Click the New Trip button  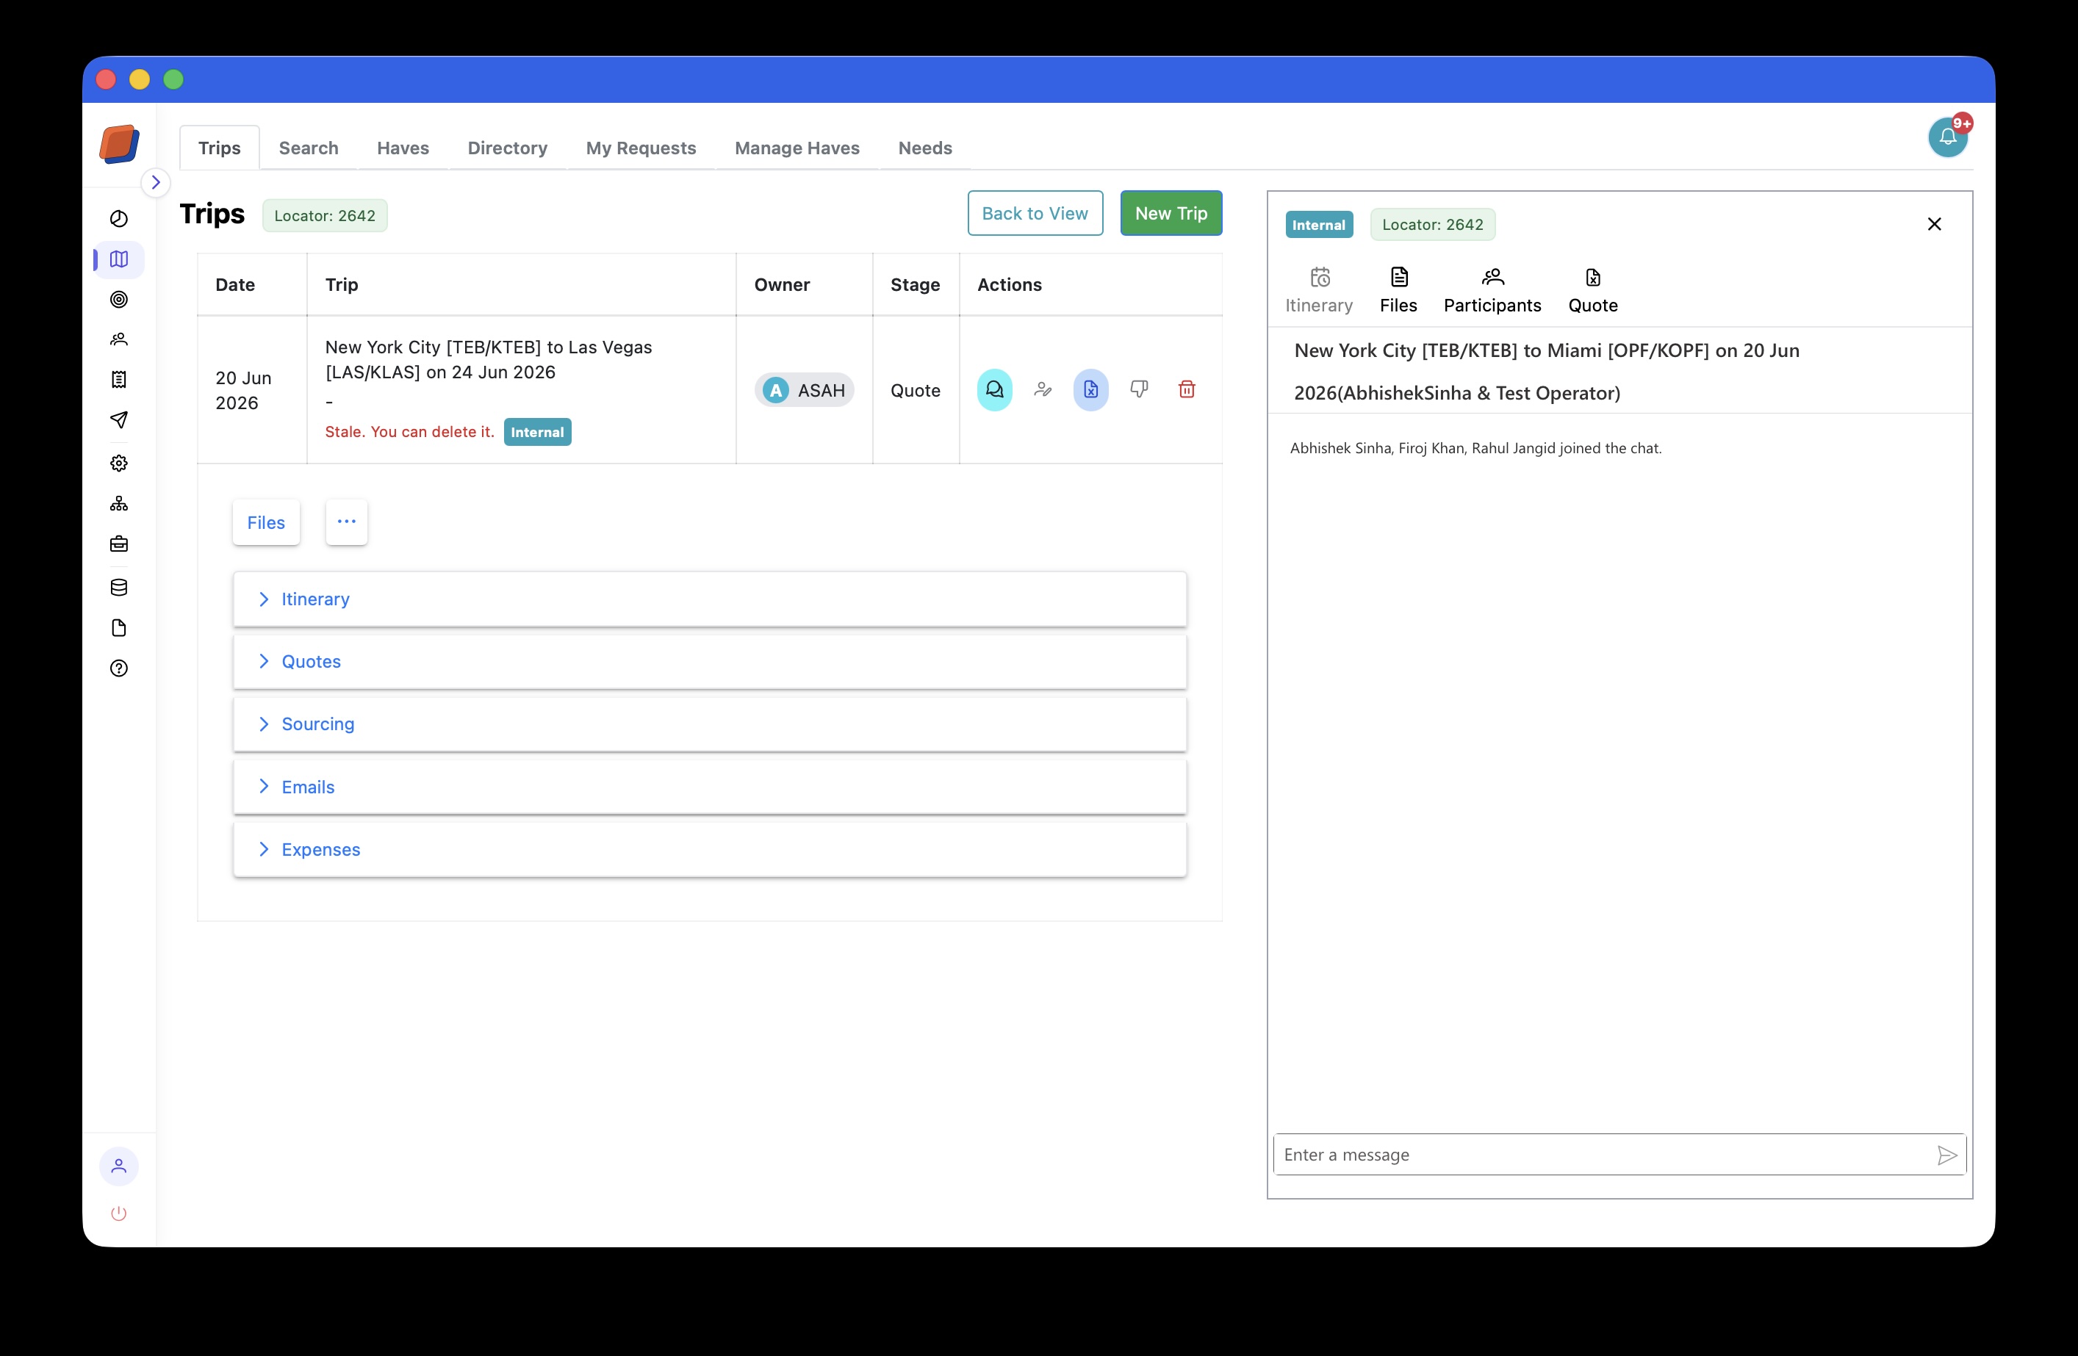coord(1171,213)
